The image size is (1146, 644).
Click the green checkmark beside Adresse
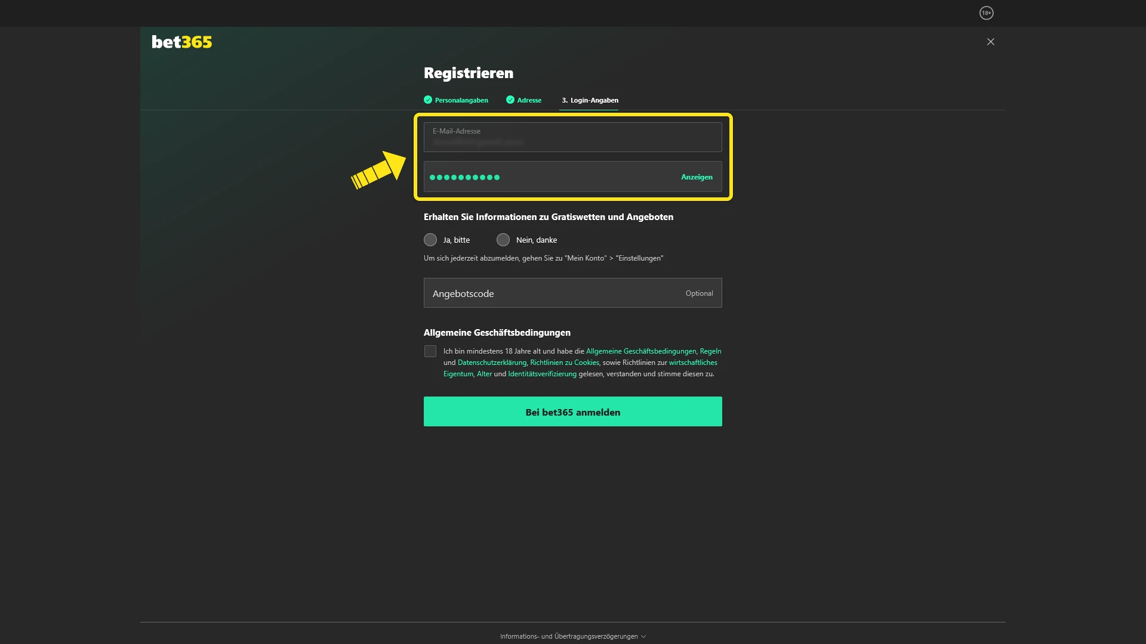pos(510,100)
